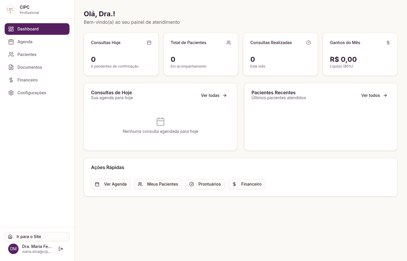407x261 pixels.
Task: Click the Ver Agenda quick action button
Action: 111,184
